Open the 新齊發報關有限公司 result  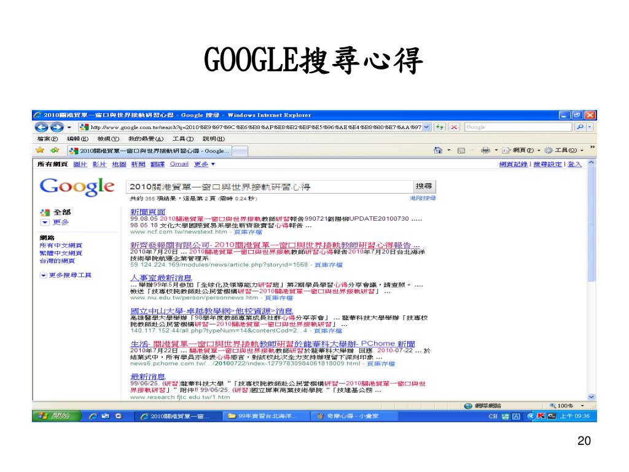click(x=275, y=245)
